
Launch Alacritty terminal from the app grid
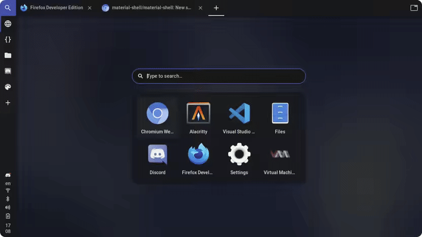(198, 118)
